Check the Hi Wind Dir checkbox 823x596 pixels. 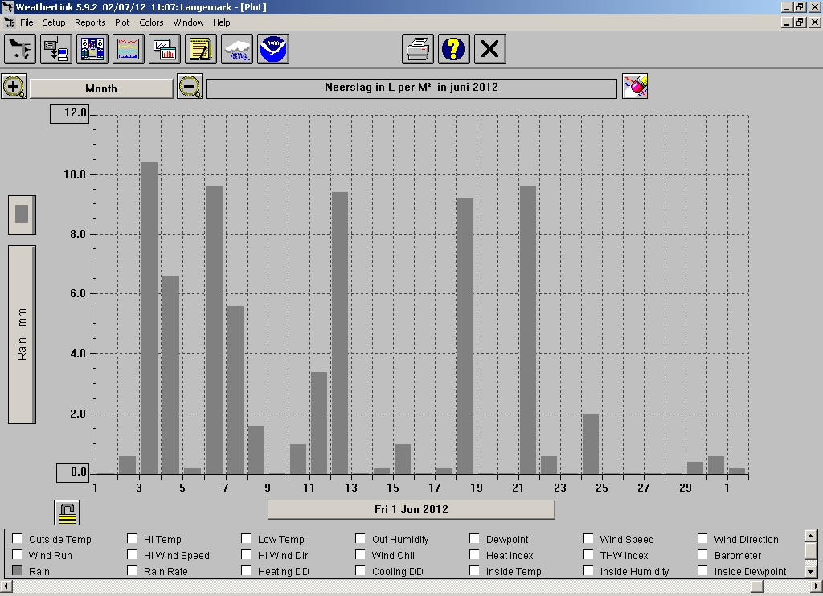(x=246, y=554)
